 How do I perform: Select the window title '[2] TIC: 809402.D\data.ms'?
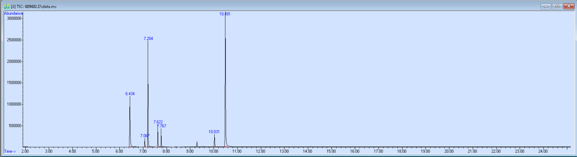point(34,7)
